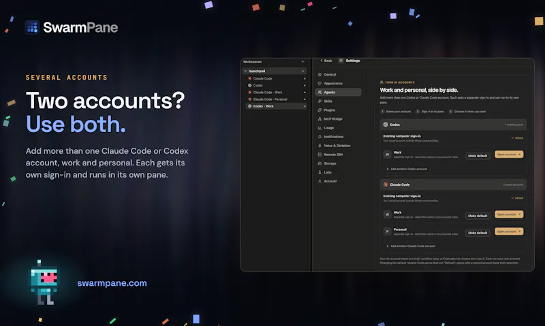Click the SwarmPane grid logo icon
The height and width of the screenshot is (326, 545).
tap(32, 27)
